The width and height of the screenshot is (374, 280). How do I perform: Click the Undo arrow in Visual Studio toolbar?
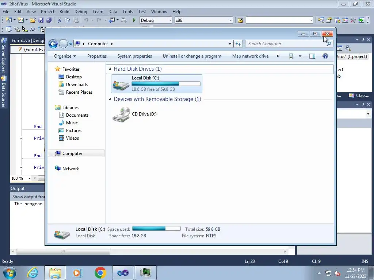coord(86,20)
